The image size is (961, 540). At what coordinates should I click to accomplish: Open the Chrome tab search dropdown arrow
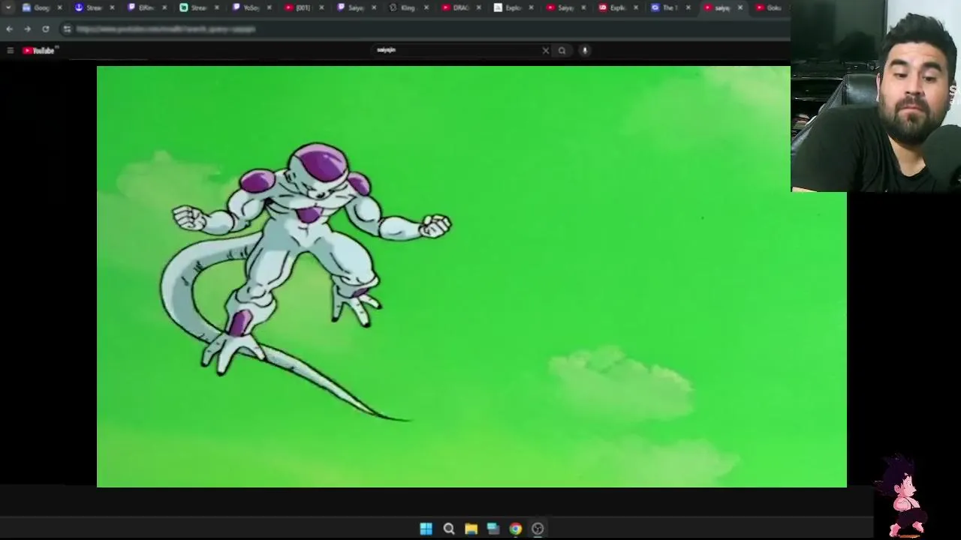(x=8, y=7)
